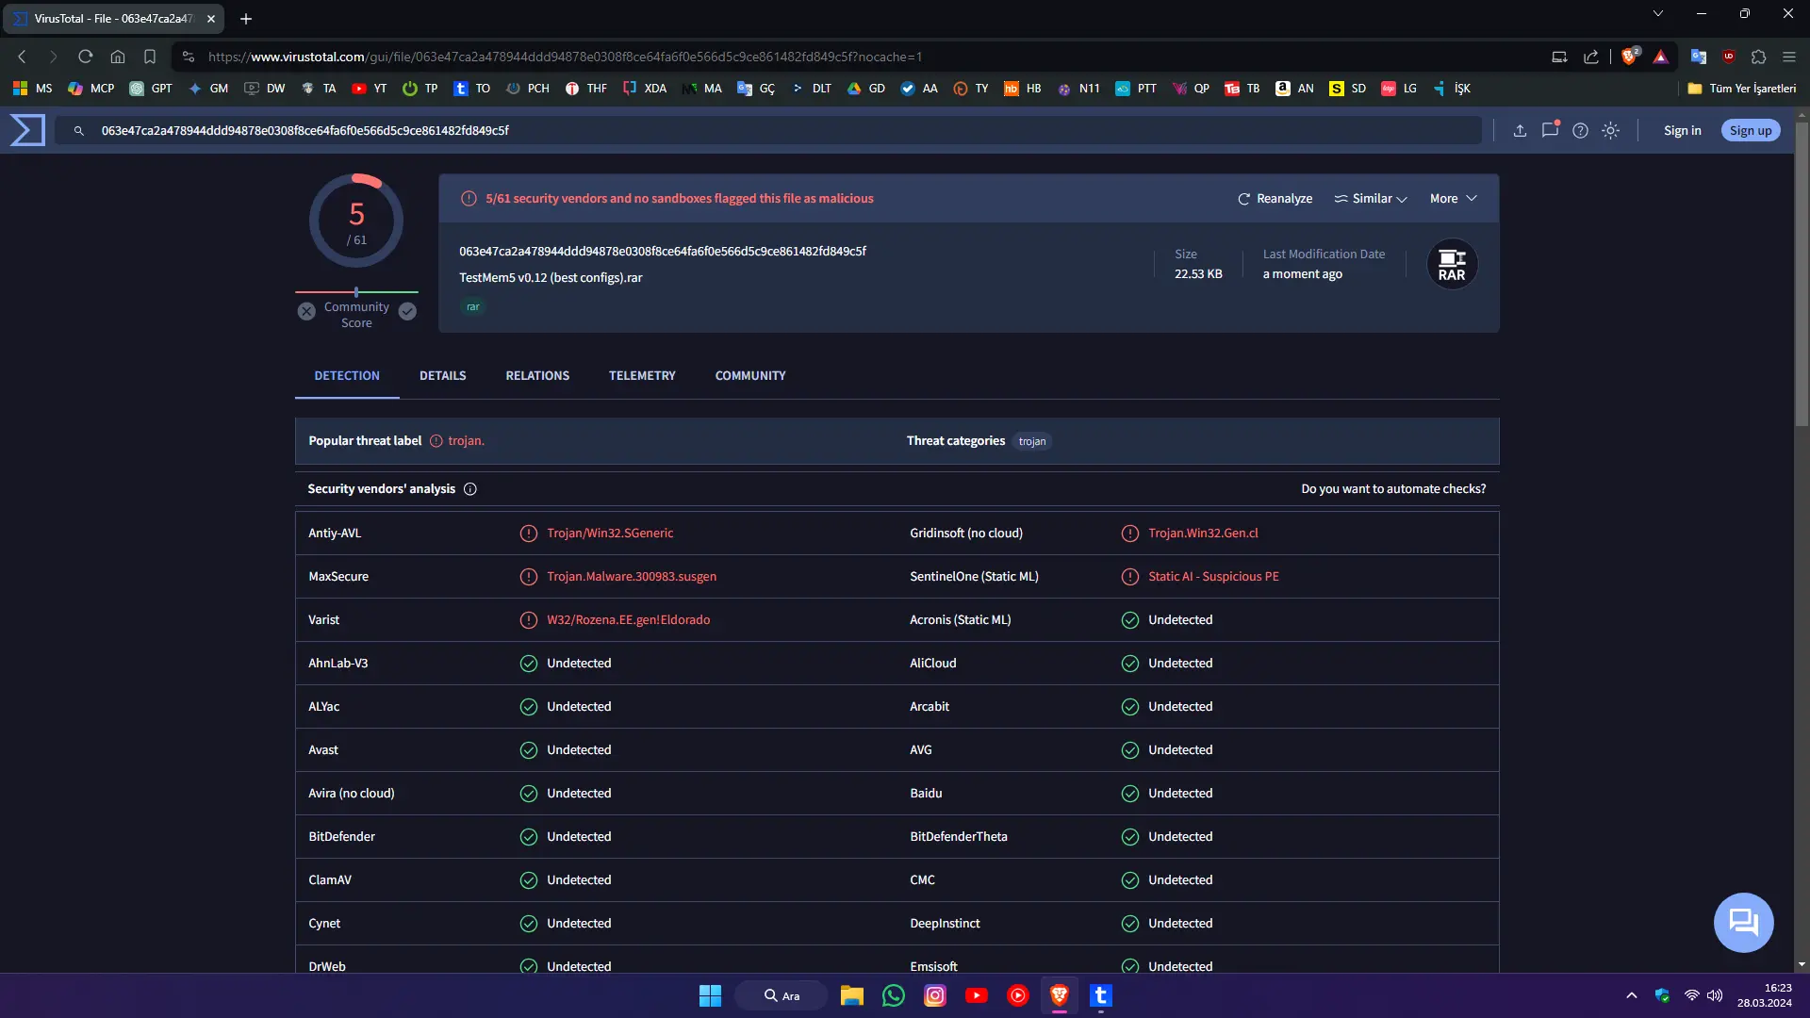Image resolution: width=1810 pixels, height=1018 pixels.
Task: Toggle the light/dark theme icon
Action: (x=1611, y=131)
